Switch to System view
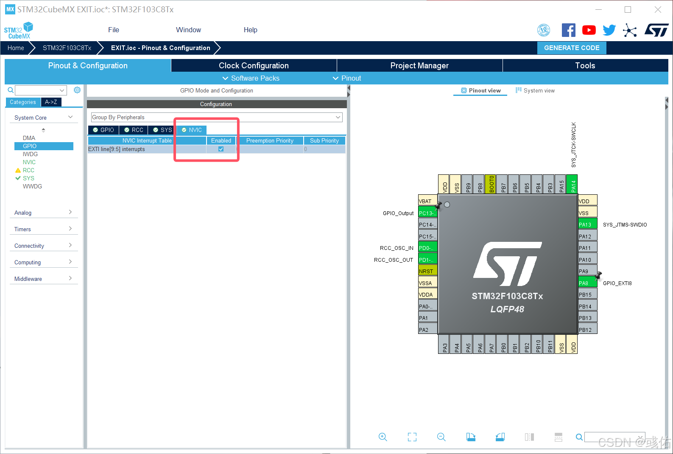 coord(535,90)
